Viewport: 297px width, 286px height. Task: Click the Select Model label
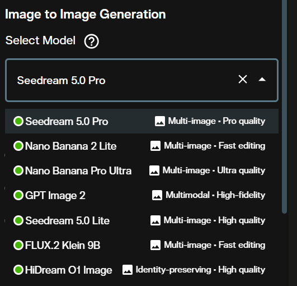pos(40,40)
